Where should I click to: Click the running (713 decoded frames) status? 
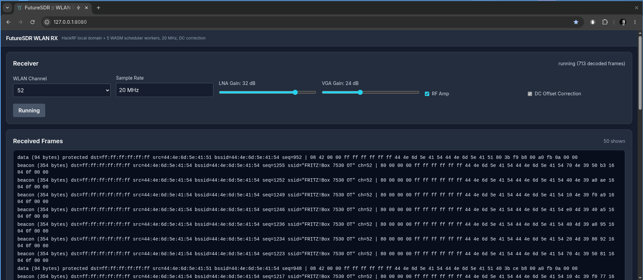[591, 64]
